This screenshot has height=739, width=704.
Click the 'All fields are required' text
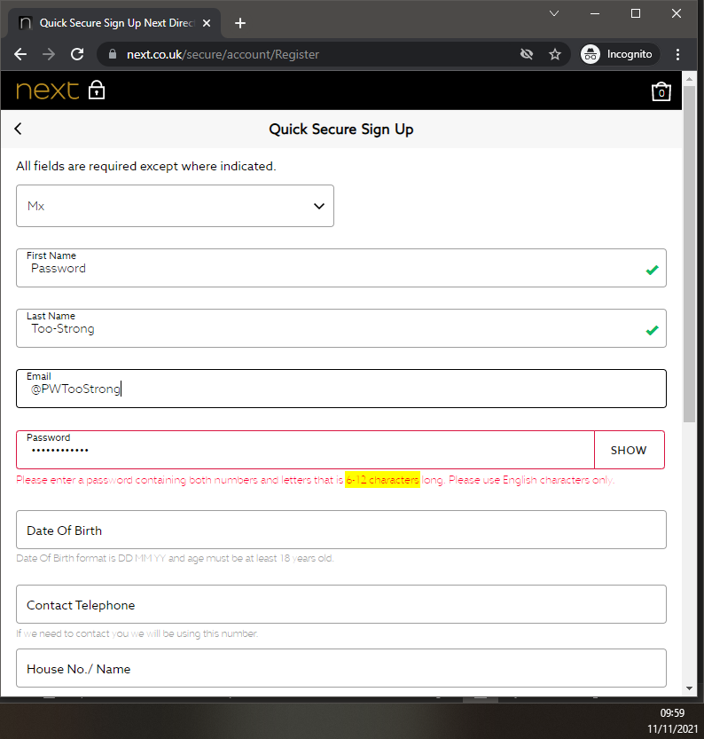[146, 166]
